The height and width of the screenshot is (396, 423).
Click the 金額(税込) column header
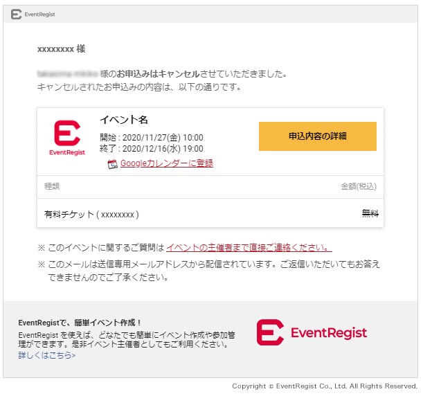[359, 186]
